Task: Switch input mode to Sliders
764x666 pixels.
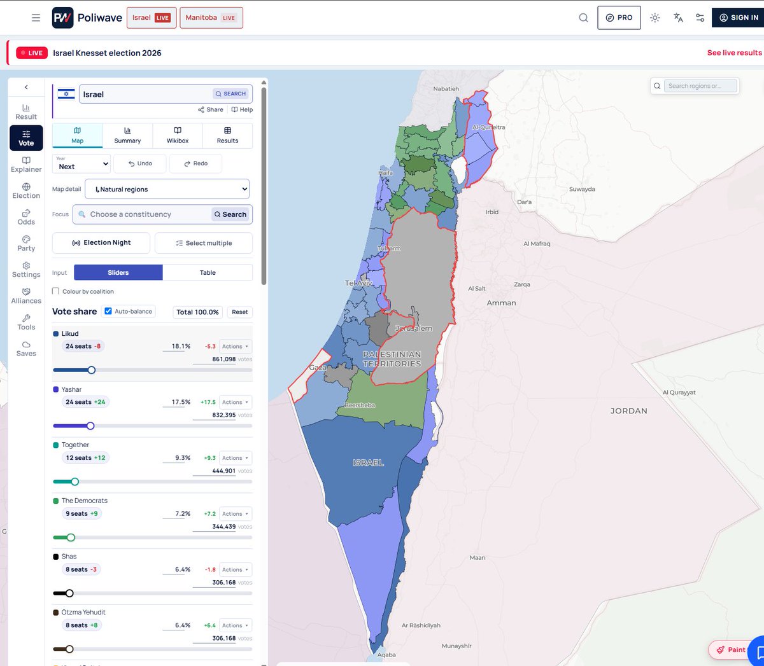Action: point(118,272)
